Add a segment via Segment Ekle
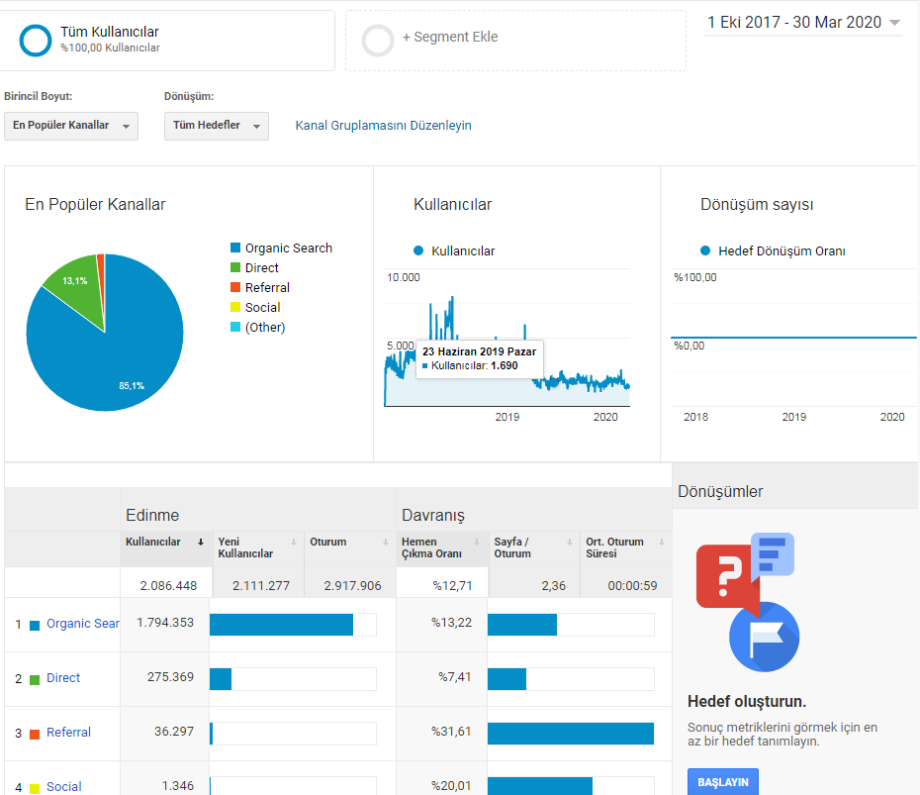The height and width of the screenshot is (795, 920). [x=449, y=37]
